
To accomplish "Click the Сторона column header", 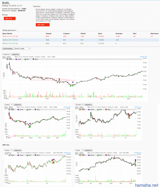I will coord(66,34).
